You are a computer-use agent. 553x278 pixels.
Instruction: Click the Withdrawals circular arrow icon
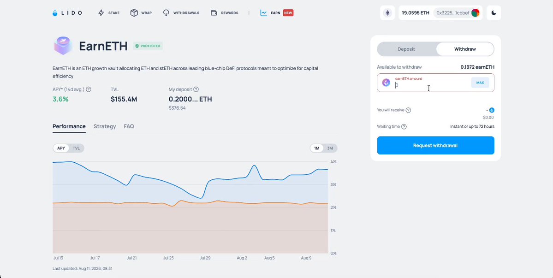coord(166,13)
